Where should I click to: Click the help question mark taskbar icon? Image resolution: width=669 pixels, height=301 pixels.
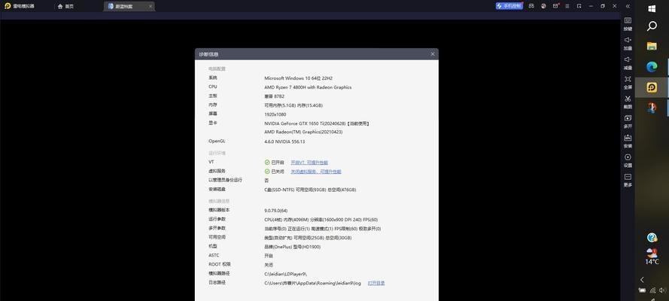652,238
